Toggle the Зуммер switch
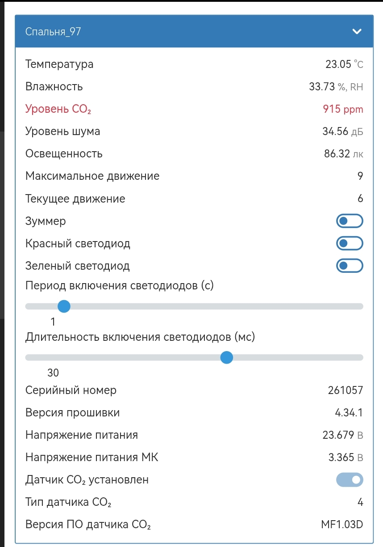 (350, 221)
